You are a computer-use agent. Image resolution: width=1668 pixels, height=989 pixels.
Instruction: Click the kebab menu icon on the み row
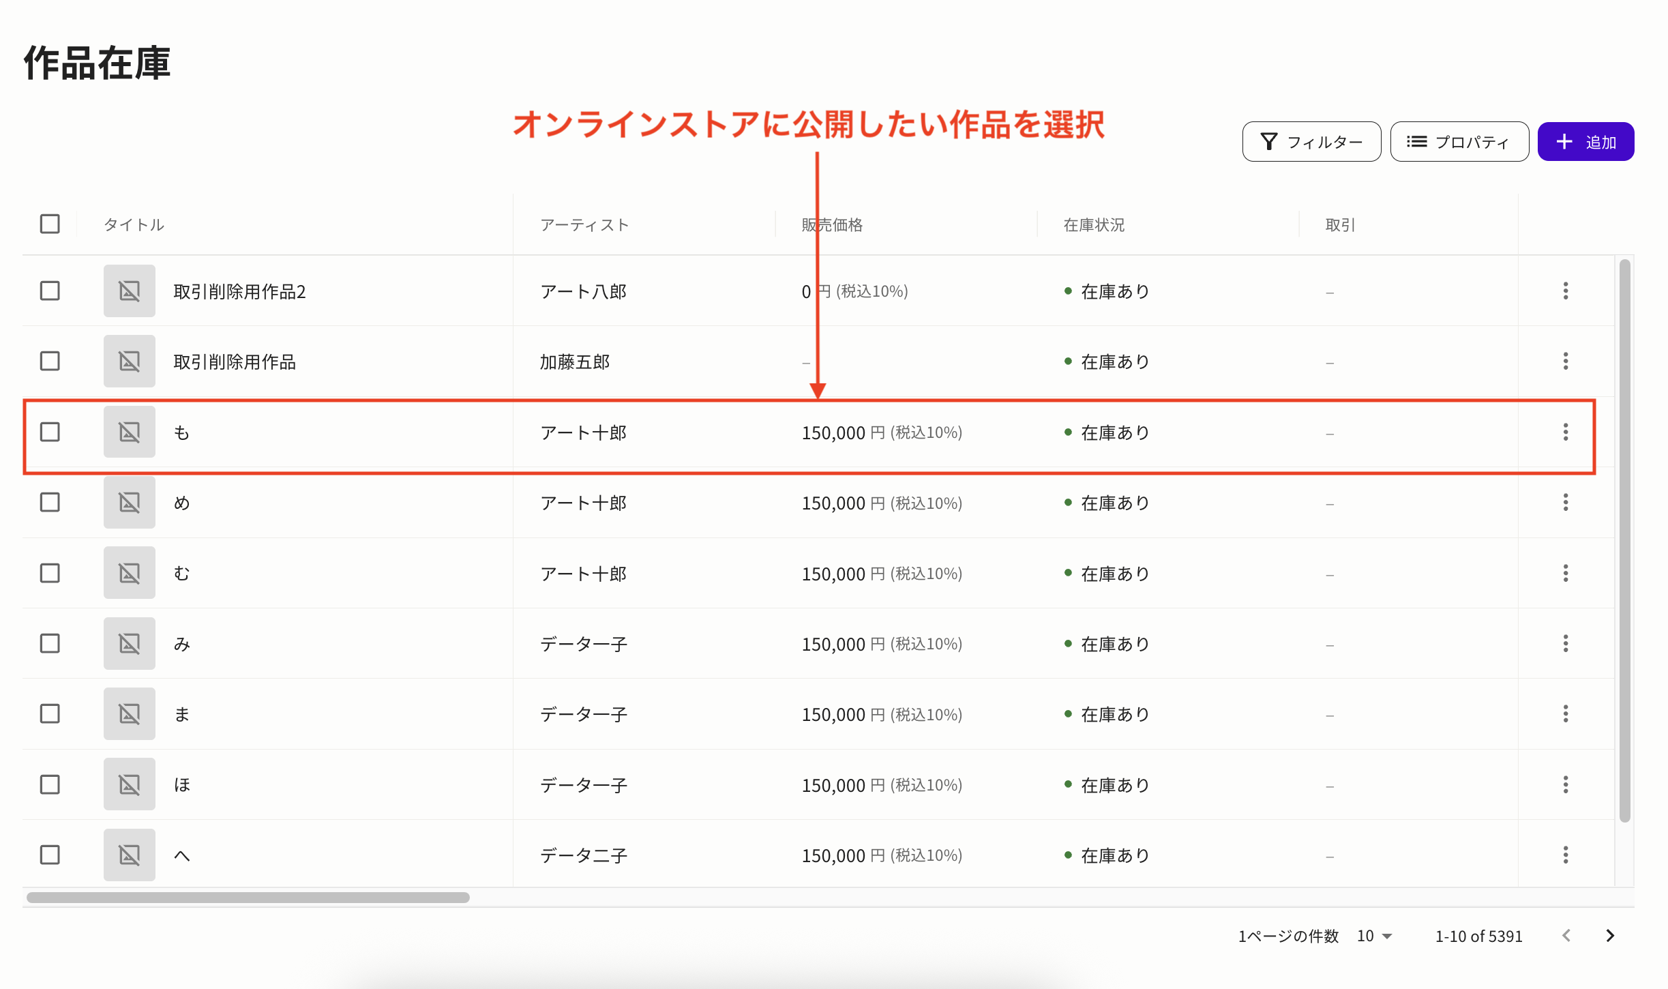[x=1565, y=643]
